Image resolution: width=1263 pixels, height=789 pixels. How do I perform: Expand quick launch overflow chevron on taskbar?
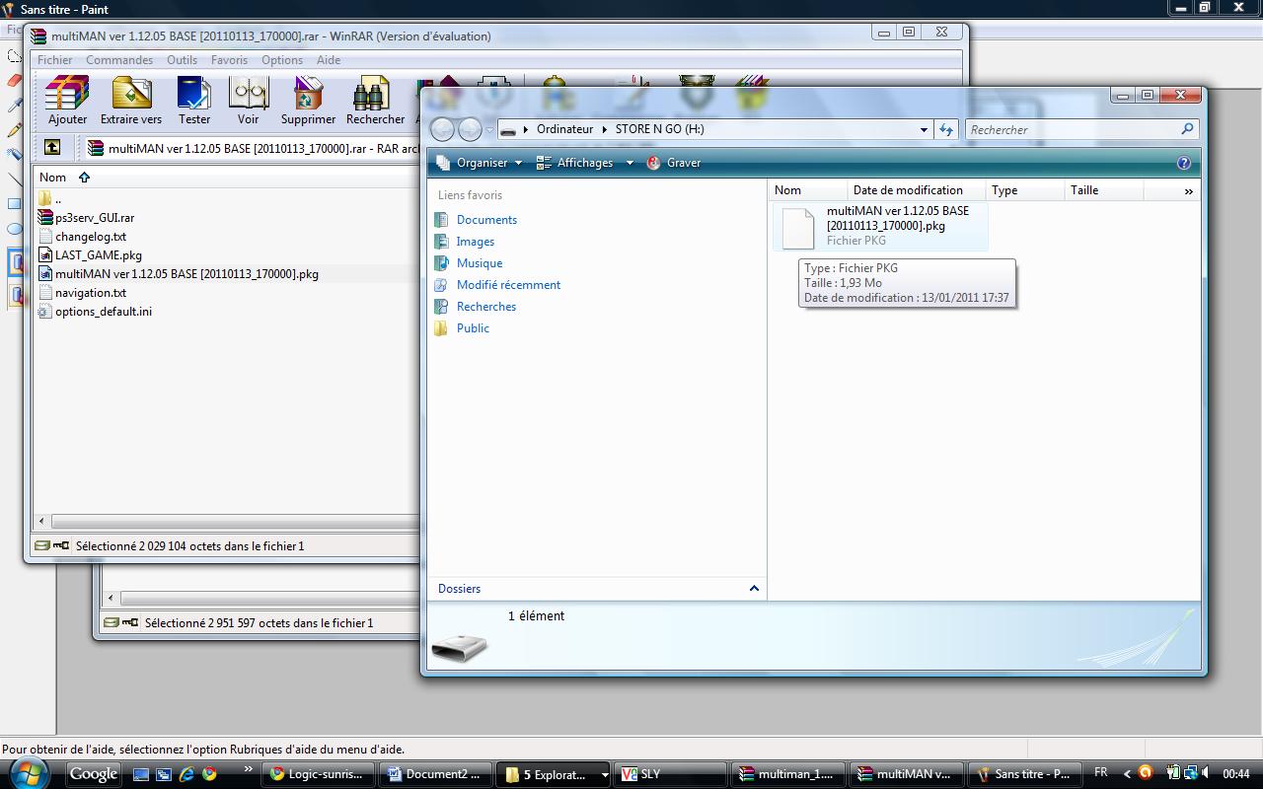(x=248, y=769)
